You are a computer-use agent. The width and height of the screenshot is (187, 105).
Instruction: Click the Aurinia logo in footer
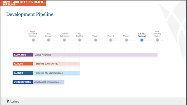pos(13,101)
